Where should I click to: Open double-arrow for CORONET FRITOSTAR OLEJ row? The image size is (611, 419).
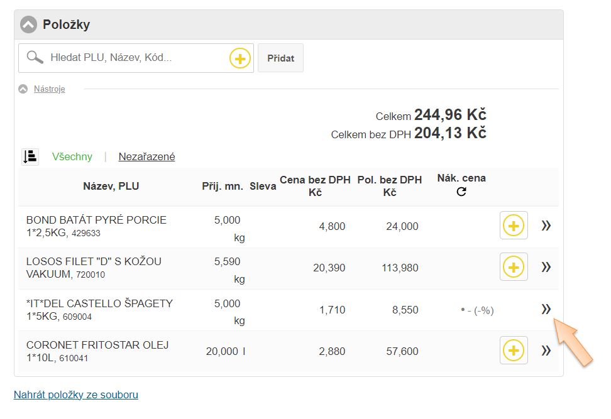[546, 350]
